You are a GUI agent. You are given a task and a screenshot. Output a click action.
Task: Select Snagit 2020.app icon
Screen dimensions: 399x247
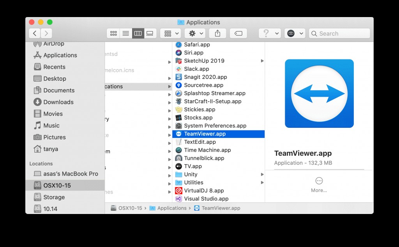click(178, 77)
